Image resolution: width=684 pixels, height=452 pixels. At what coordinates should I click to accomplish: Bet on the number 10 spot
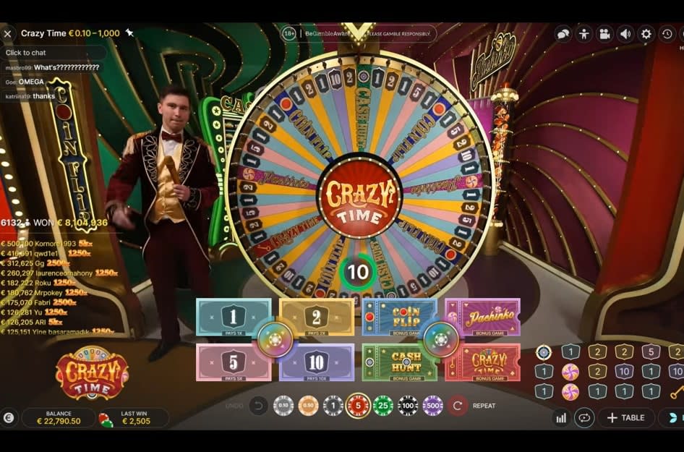(x=317, y=362)
